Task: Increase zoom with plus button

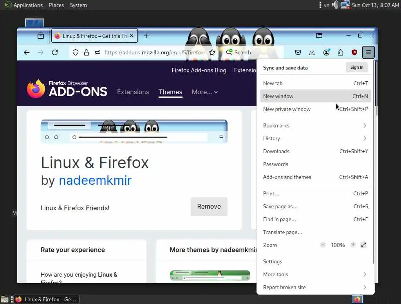Action: click(353, 245)
